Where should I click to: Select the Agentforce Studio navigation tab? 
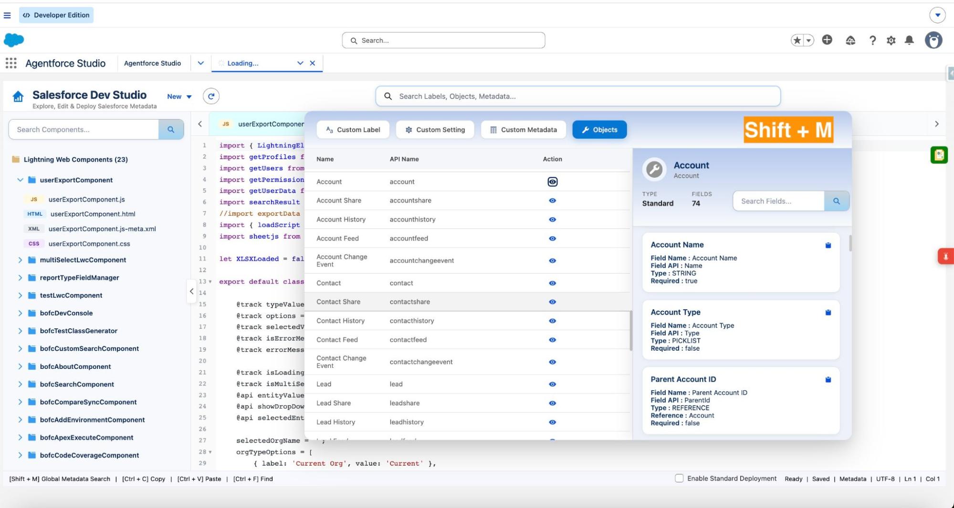152,63
